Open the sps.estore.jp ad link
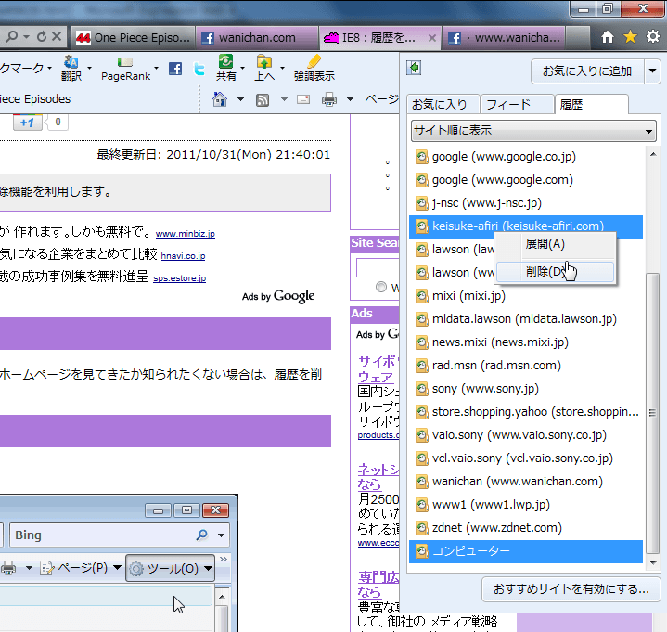Image resolution: width=667 pixels, height=632 pixels. [180, 278]
